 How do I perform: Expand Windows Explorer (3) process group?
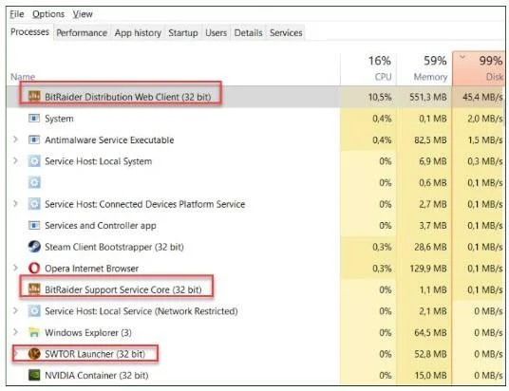point(15,332)
